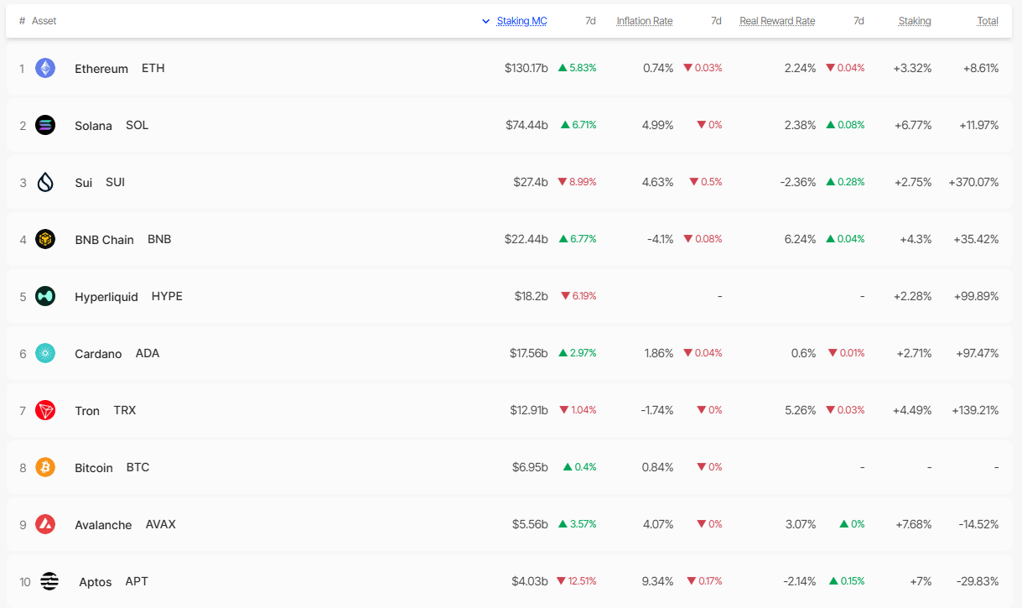Click the sort arrow beside Staking MC
The height and width of the screenshot is (608, 1022).
coord(485,21)
